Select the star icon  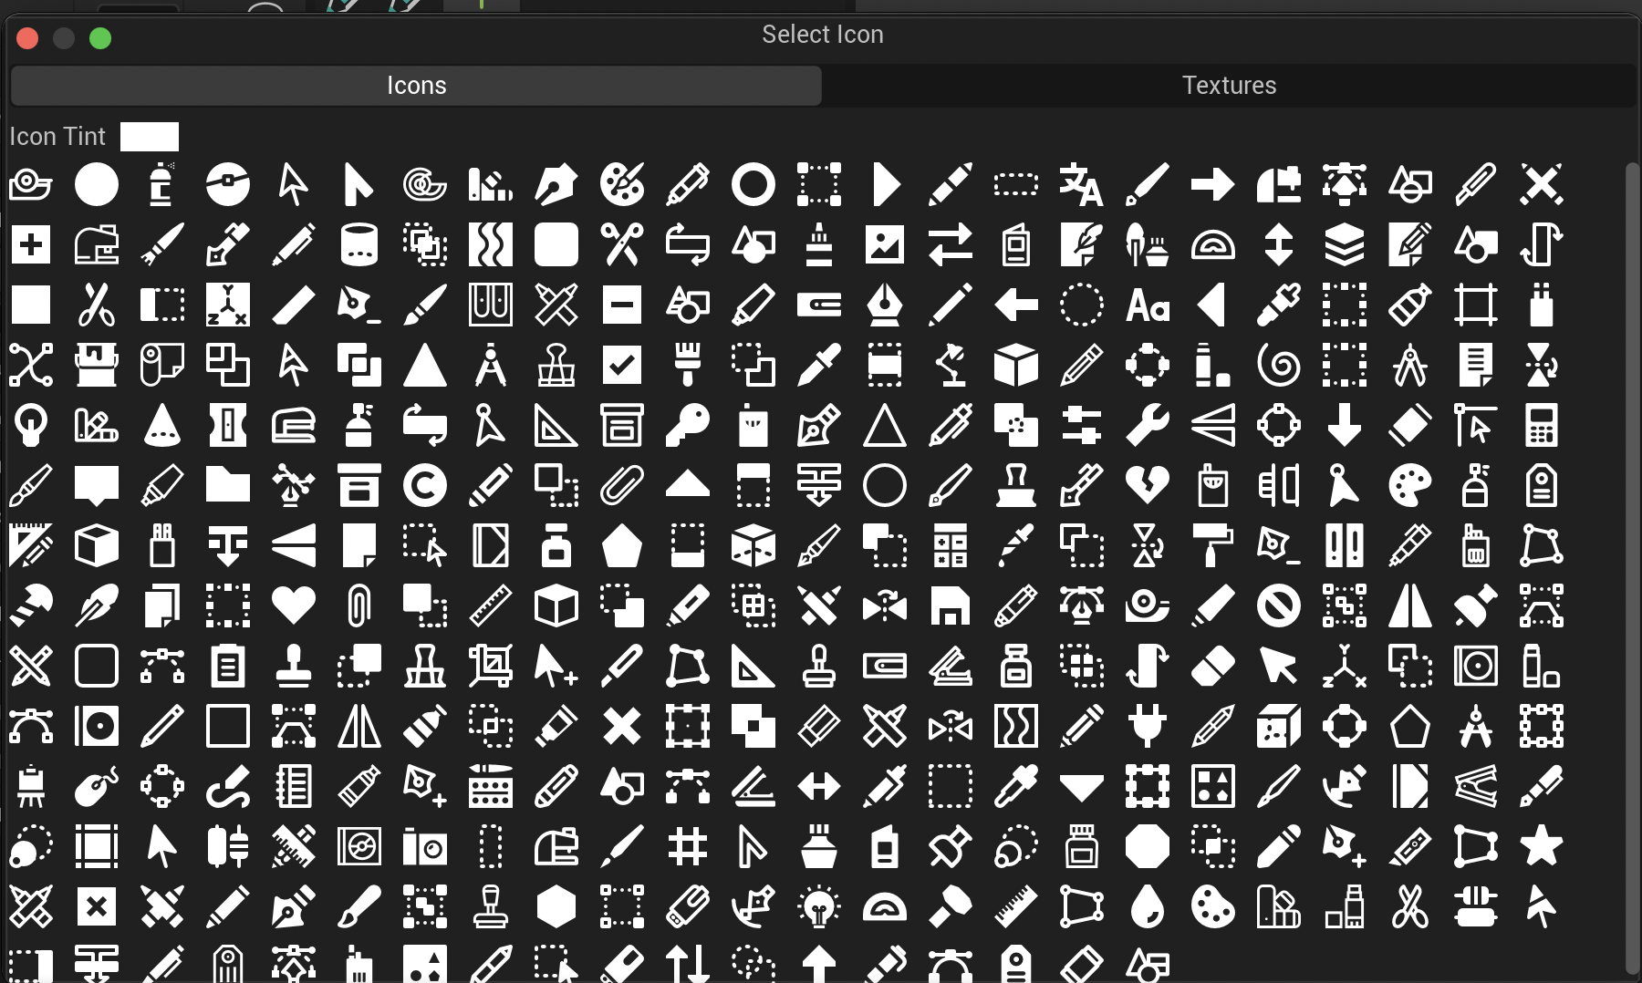point(1541,846)
